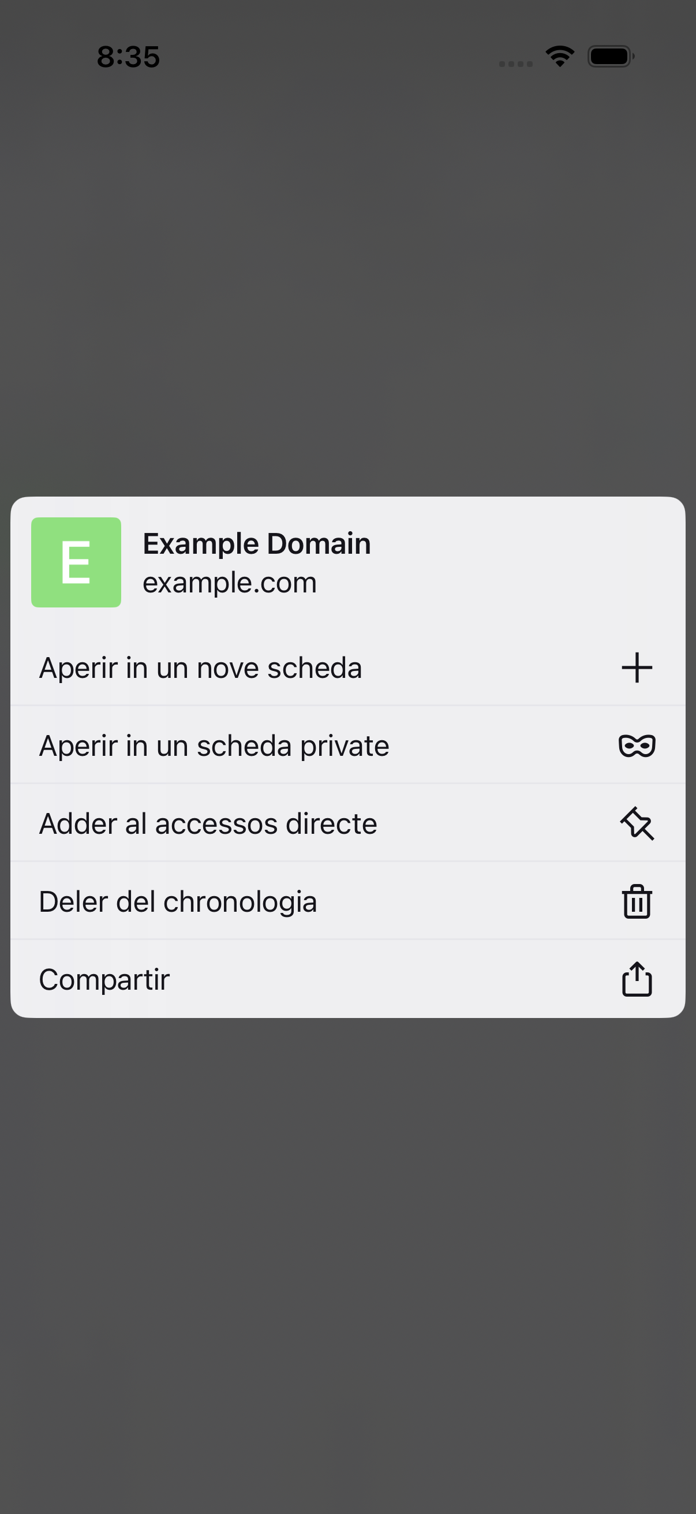Tap the battery indicator icon

tap(611, 57)
